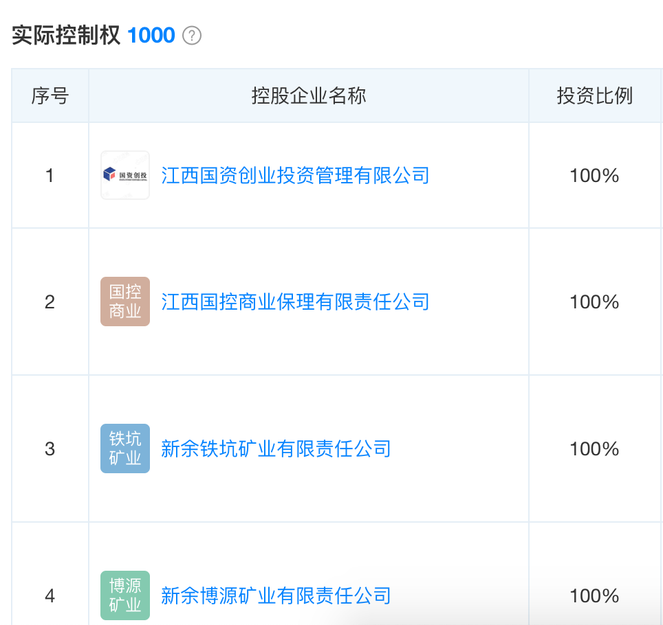Click the 投资比例 column header
The height and width of the screenshot is (625, 663).
[x=594, y=96]
